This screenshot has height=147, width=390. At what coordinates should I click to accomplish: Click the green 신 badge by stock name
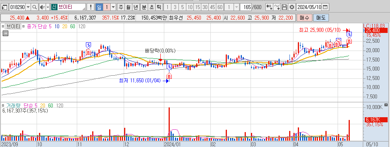(x=54, y=7)
